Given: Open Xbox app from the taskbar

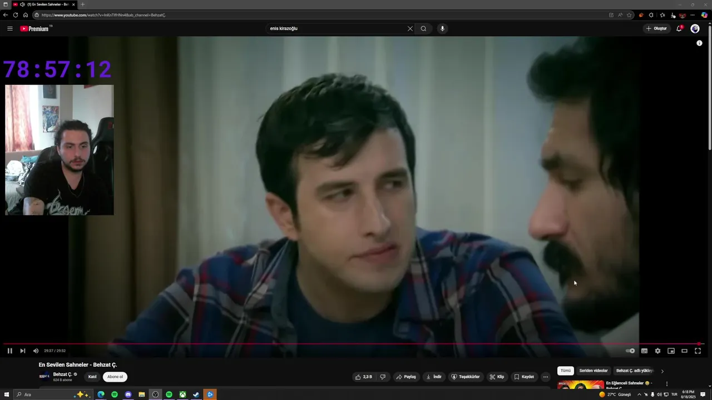Looking at the screenshot, I should 182,394.
